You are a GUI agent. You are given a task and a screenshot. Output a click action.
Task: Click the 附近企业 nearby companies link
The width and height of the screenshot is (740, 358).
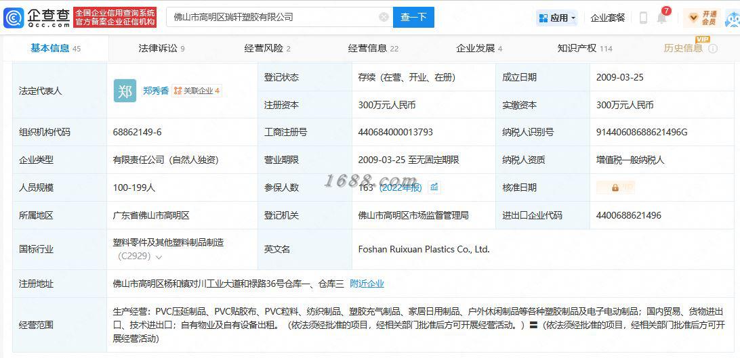[x=367, y=284]
